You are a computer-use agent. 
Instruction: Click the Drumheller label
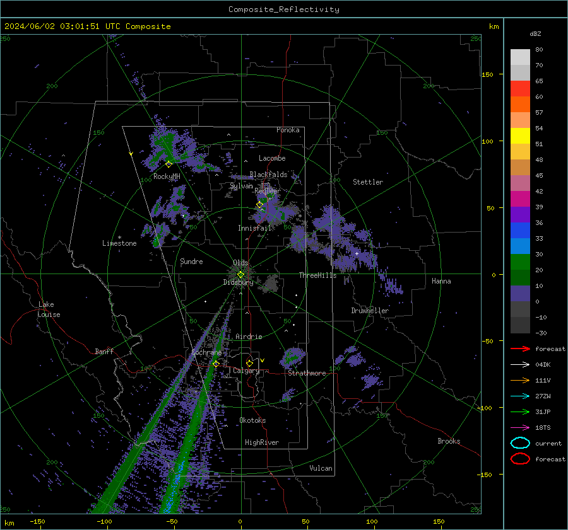tap(370, 311)
